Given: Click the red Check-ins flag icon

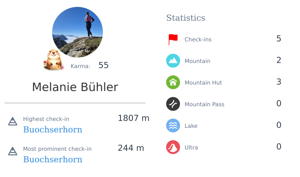Looking at the screenshot, I should click(173, 39).
